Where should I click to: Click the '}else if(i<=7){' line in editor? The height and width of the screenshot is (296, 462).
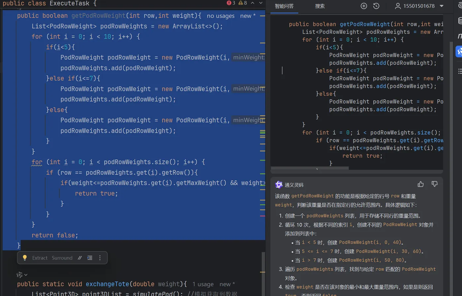73,78
